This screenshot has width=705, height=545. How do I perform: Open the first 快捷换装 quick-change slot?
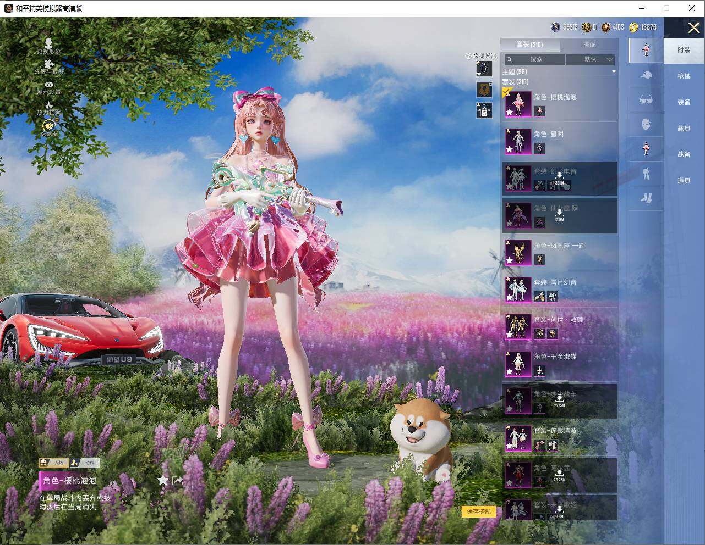[484, 69]
